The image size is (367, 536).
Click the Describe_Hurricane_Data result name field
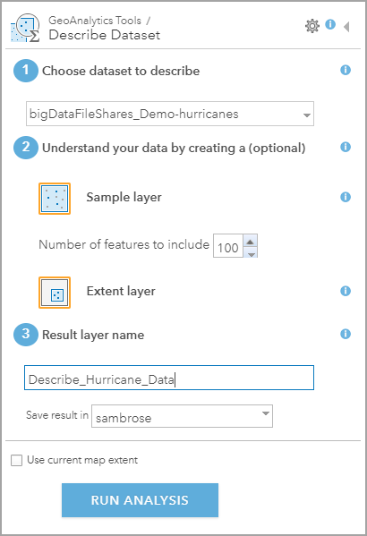pyautogui.click(x=169, y=378)
